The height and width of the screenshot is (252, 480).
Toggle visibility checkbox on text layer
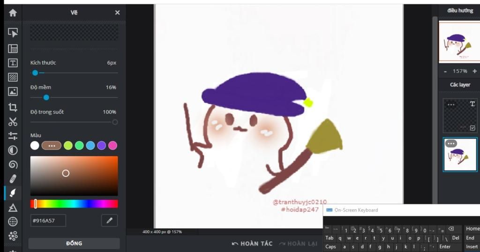coord(472,128)
